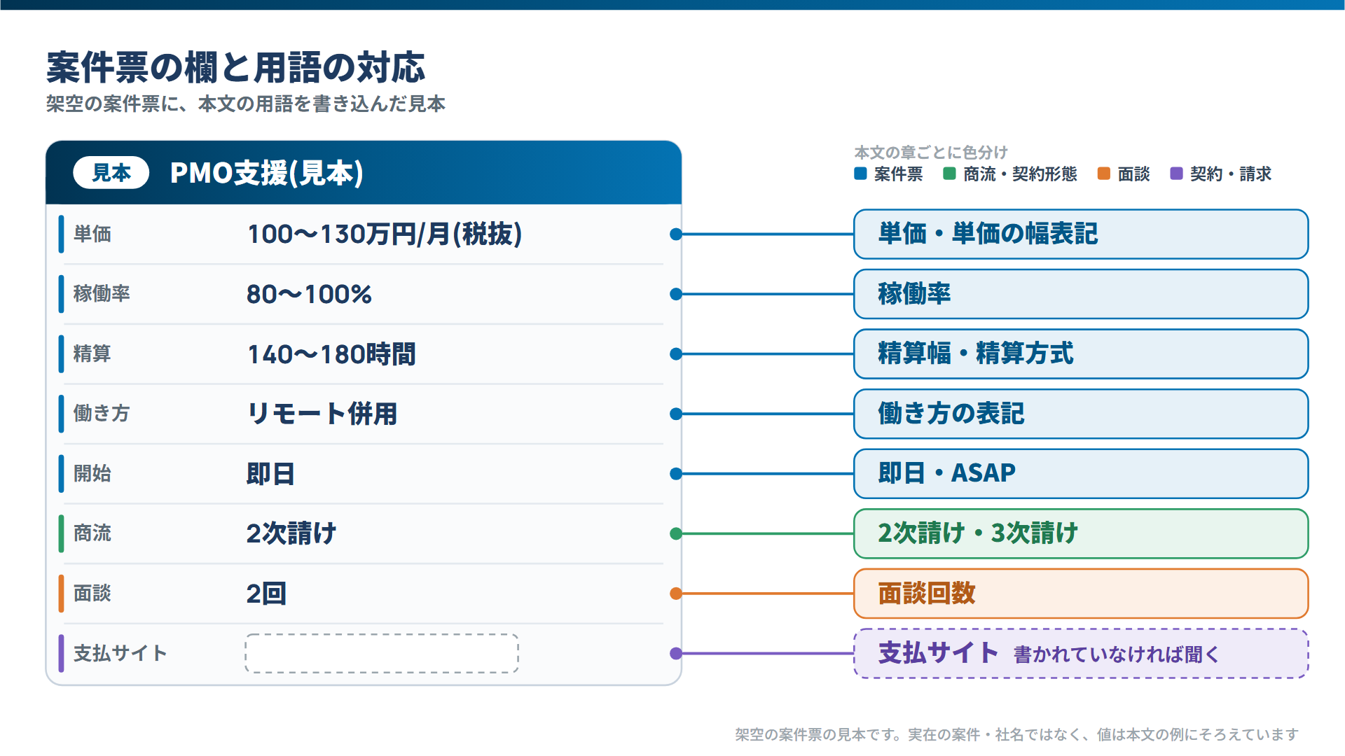The height and width of the screenshot is (756, 1345).
Task: Click the green connector dot beside 商流 row
Action: 676,533
